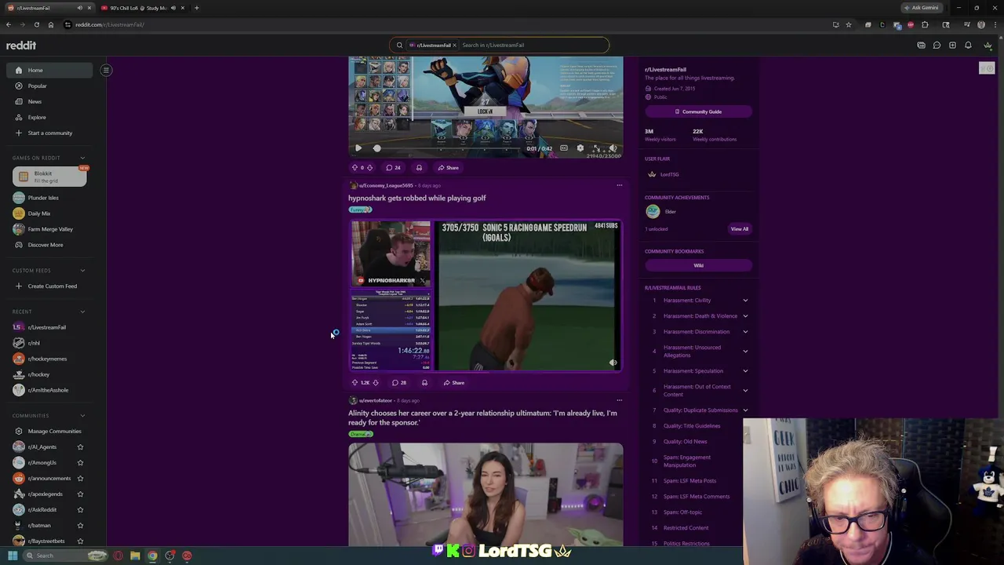
Task: Favorite r/AI_Agents with star
Action: click(80, 447)
